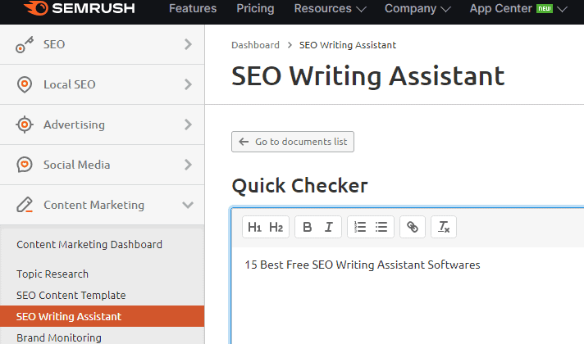Insert a hyperlink
This screenshot has width=584, height=344.
tap(413, 227)
